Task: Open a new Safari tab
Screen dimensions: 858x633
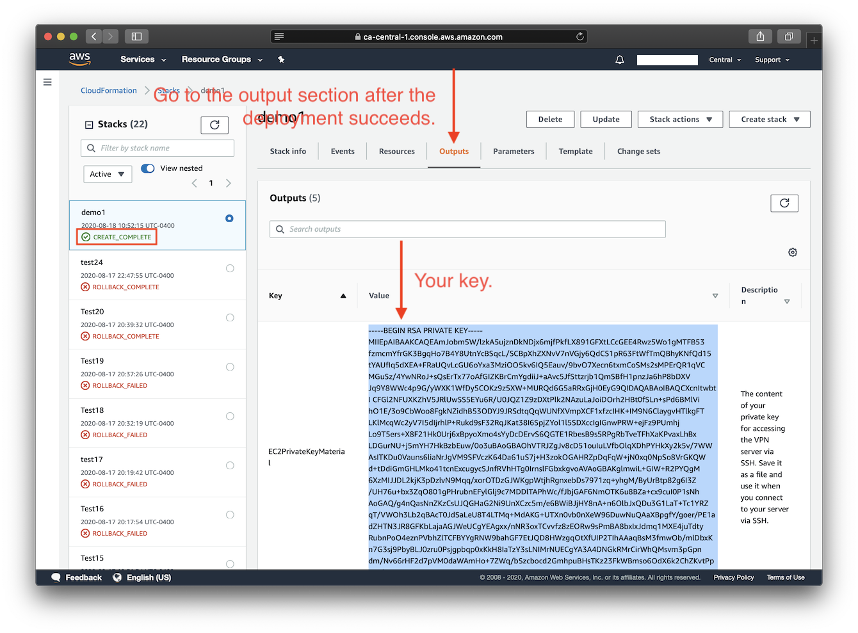Action: (x=814, y=40)
